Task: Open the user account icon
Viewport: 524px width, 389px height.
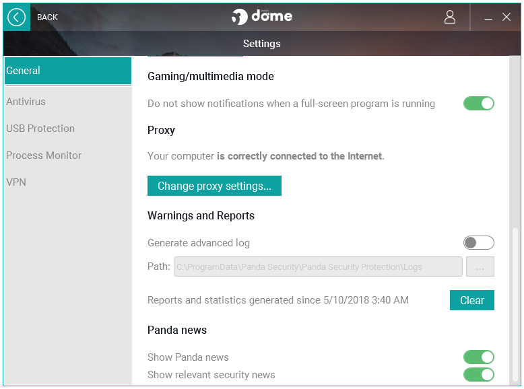Action: click(x=450, y=17)
